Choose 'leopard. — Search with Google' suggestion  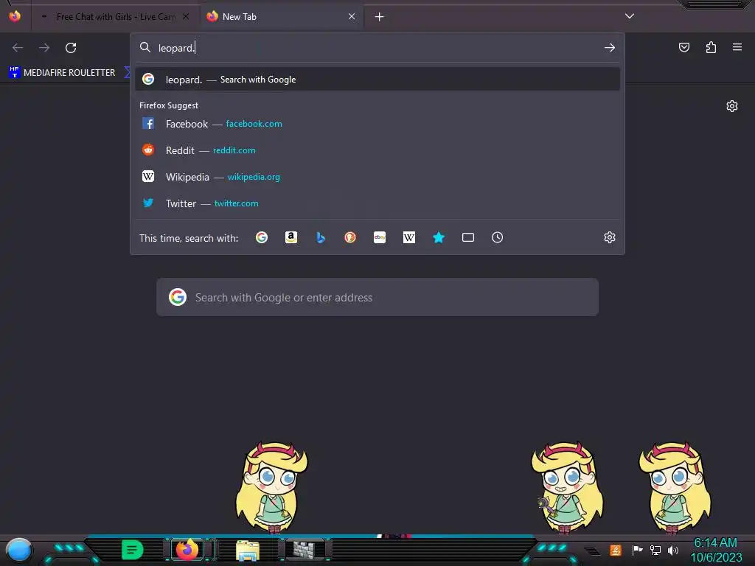point(377,80)
